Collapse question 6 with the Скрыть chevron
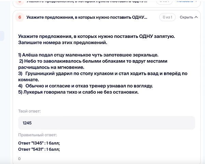205x164 pixels. coord(196,17)
